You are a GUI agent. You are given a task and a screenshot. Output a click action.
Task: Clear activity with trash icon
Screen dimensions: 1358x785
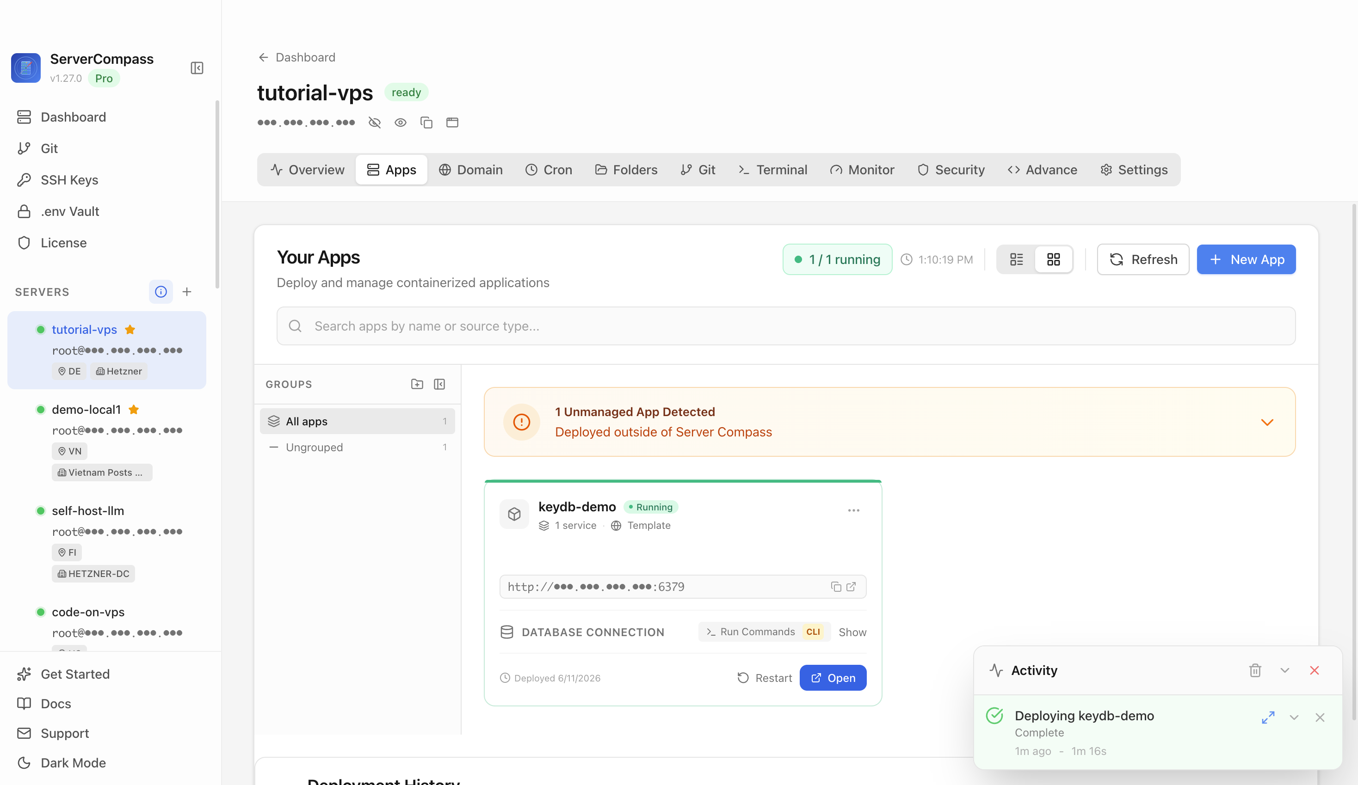click(x=1255, y=670)
